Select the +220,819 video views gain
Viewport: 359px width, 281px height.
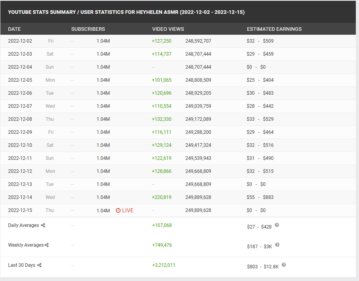pyautogui.click(x=162, y=197)
